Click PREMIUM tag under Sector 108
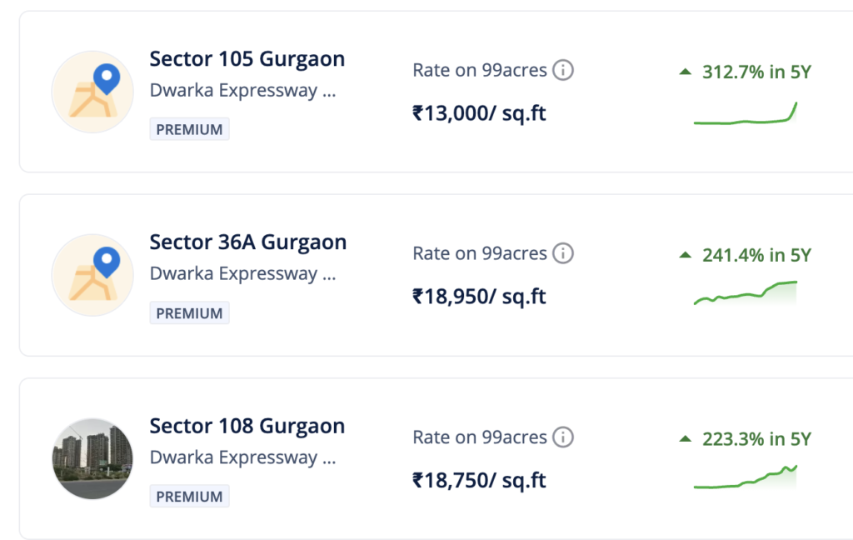The height and width of the screenshot is (540, 853). (189, 497)
